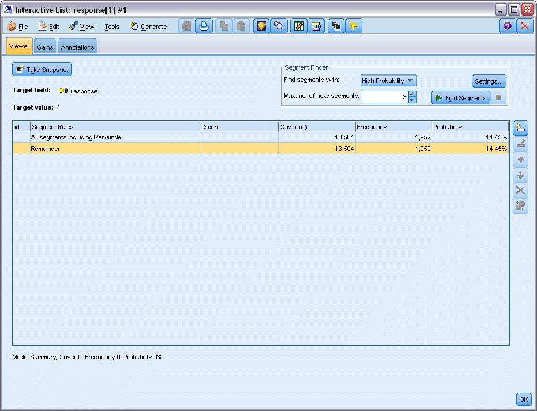Image resolution: width=537 pixels, height=411 pixels.
Task: Switch to the Annotations tab
Action: pyautogui.click(x=77, y=47)
